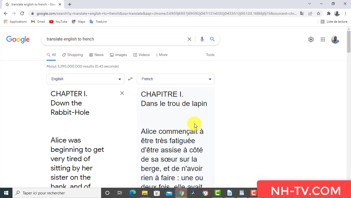Click in the Google search box

[x=115, y=39]
